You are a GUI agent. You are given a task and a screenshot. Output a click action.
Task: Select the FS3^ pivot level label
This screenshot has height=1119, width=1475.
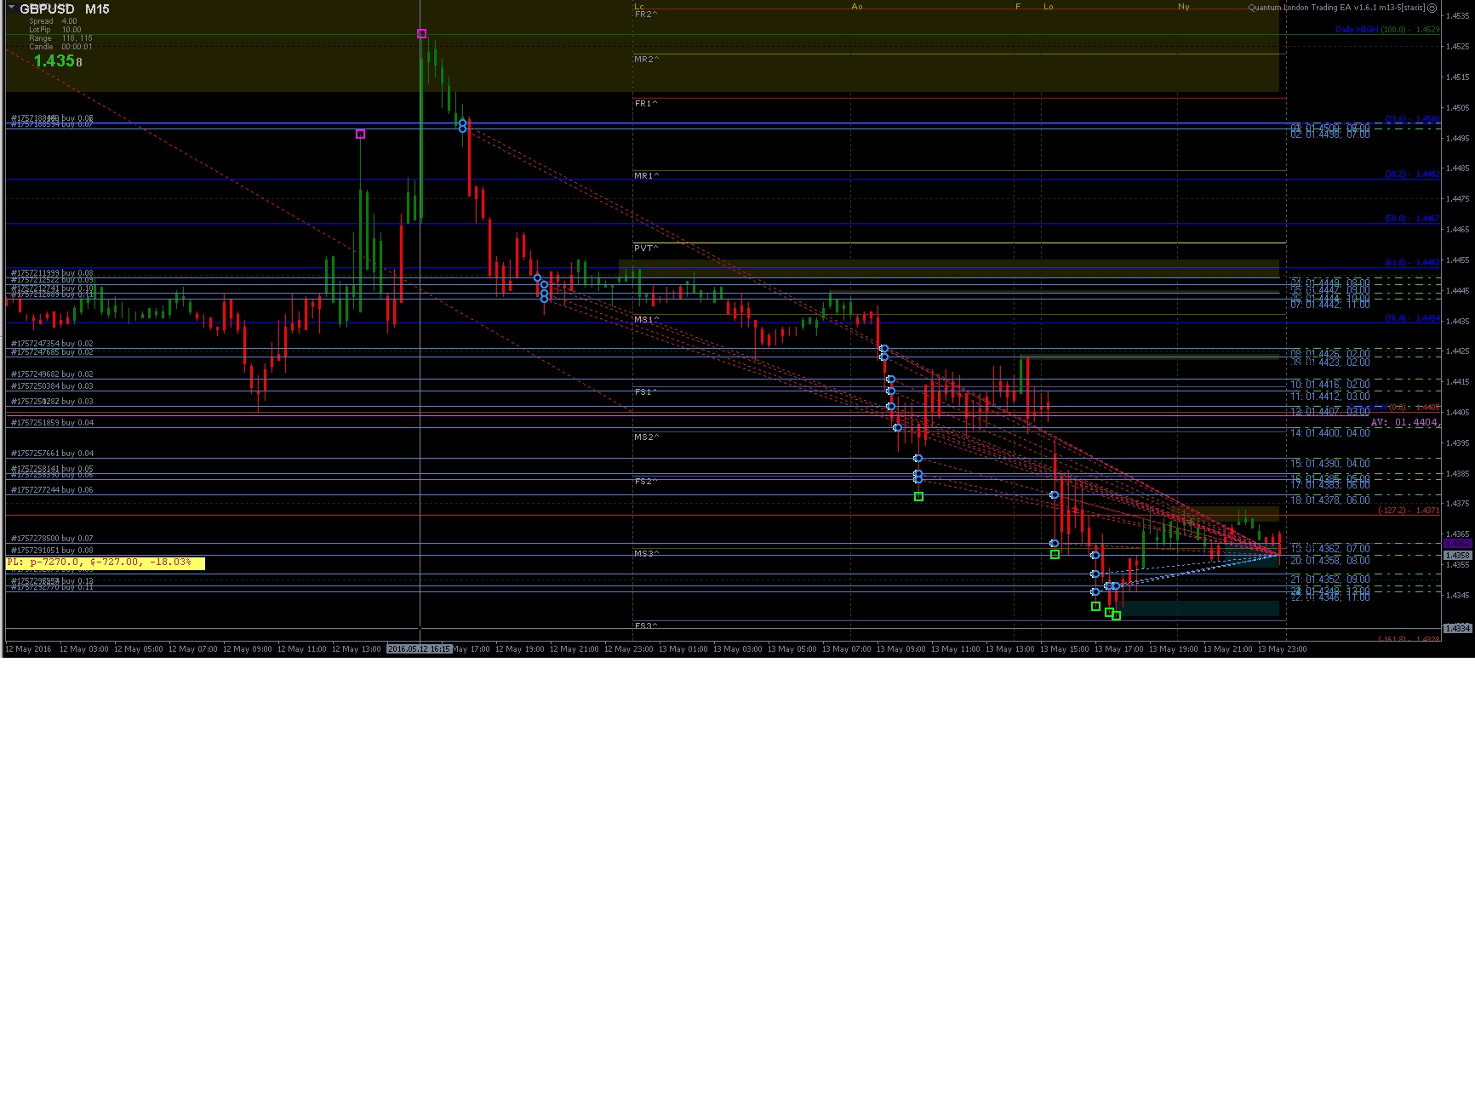point(646,626)
